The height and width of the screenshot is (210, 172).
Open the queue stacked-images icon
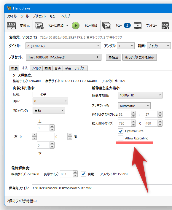coord(107,26)
